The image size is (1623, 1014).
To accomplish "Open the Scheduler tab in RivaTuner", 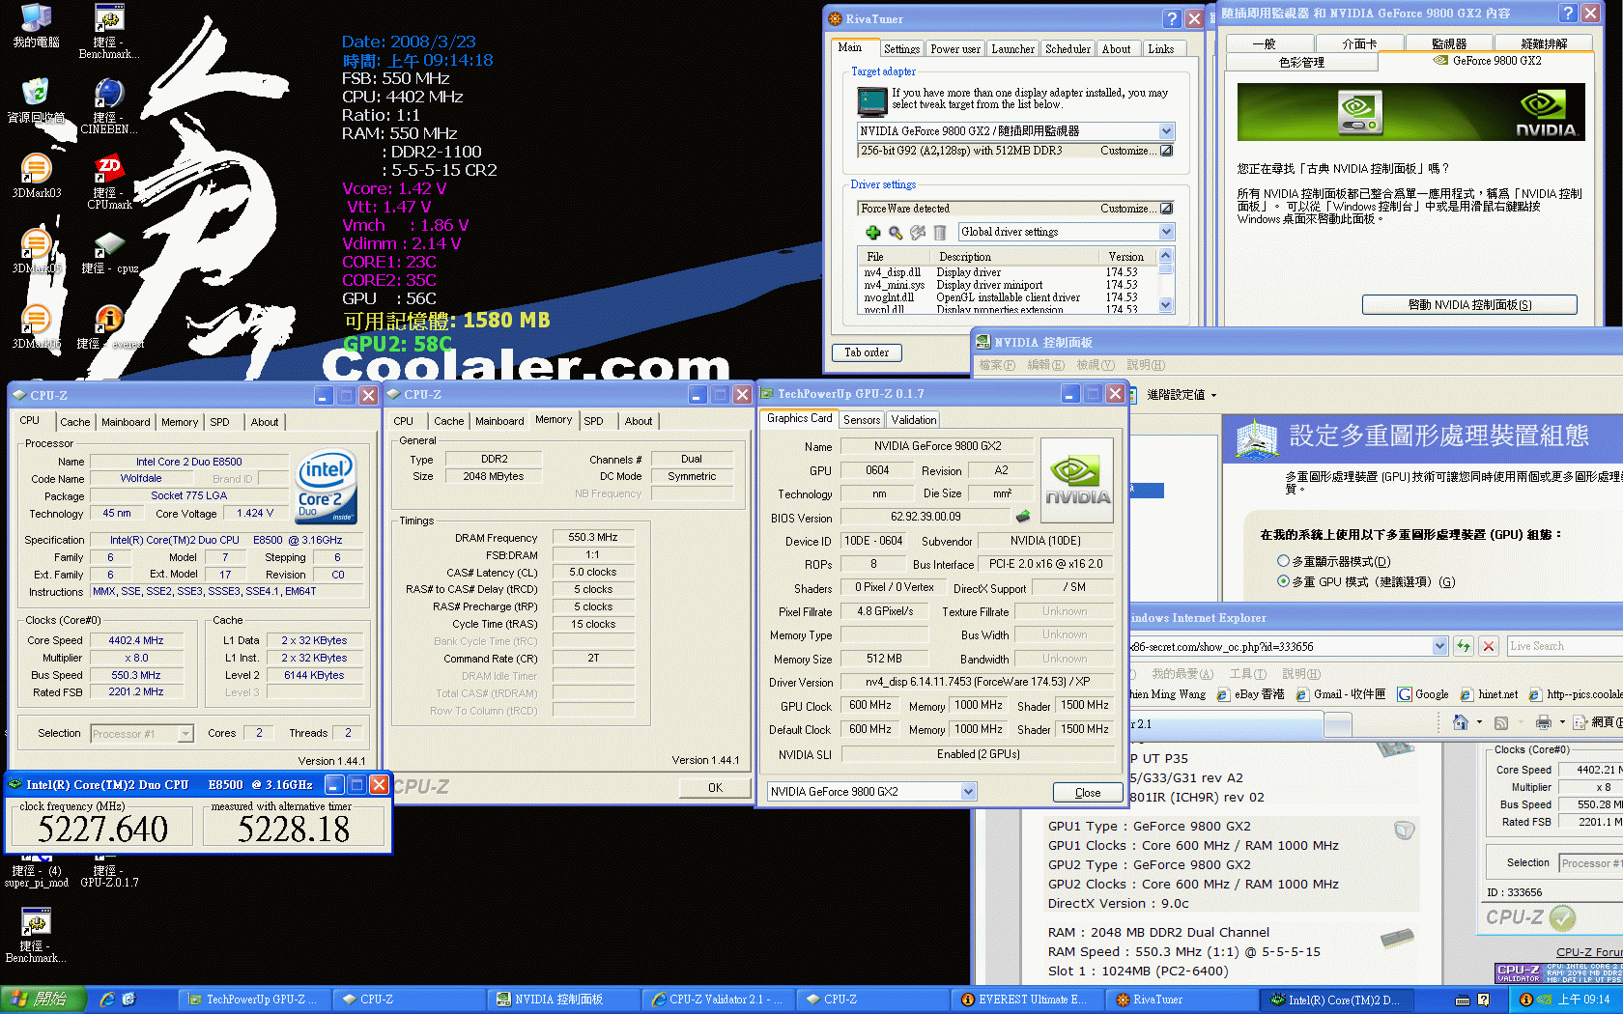I will (1068, 49).
